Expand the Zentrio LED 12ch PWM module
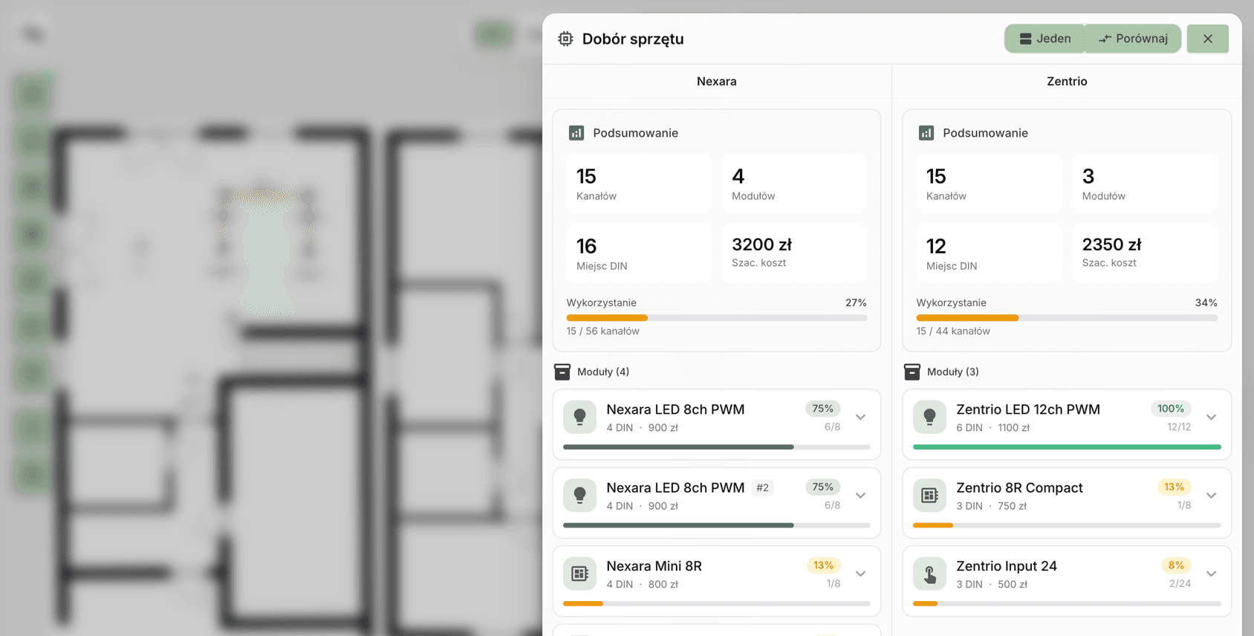This screenshot has height=636, width=1254. [1211, 418]
